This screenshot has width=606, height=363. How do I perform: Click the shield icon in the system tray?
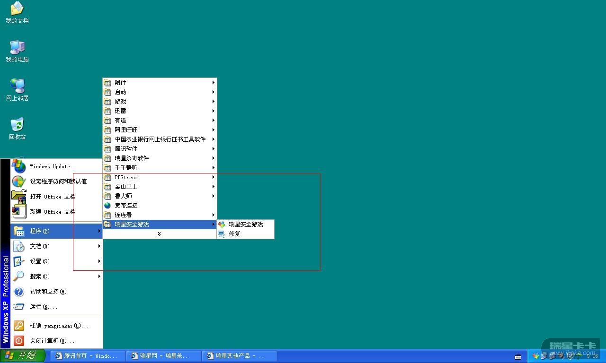coord(570,356)
